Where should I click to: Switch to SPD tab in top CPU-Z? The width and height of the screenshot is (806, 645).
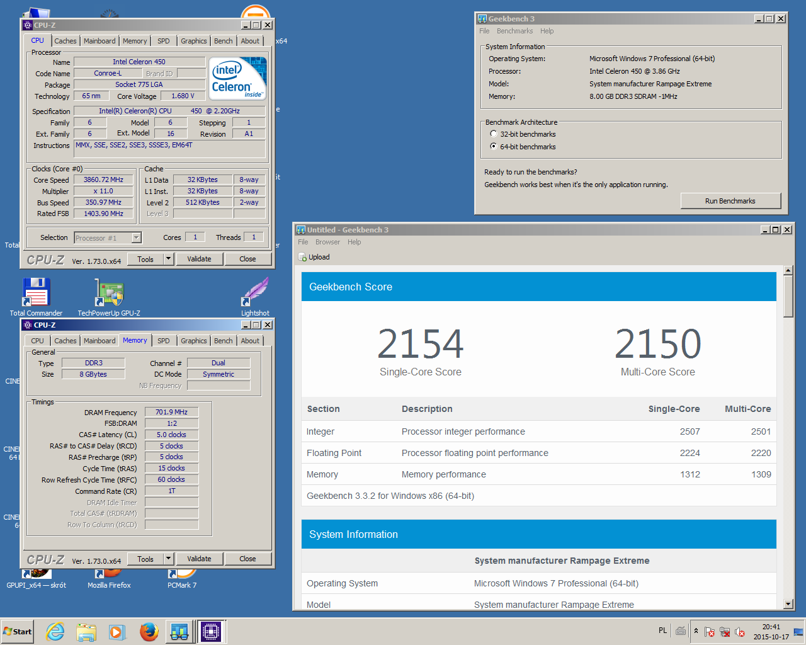[164, 41]
